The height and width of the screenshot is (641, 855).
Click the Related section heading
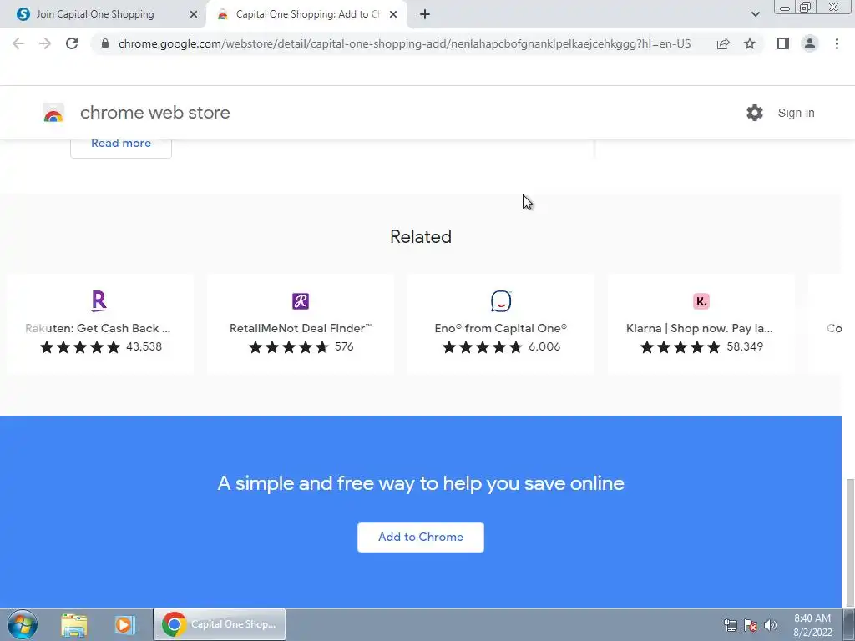point(421,236)
